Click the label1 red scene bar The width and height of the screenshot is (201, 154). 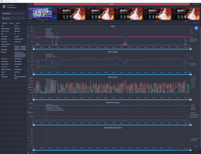click(x=111, y=4)
